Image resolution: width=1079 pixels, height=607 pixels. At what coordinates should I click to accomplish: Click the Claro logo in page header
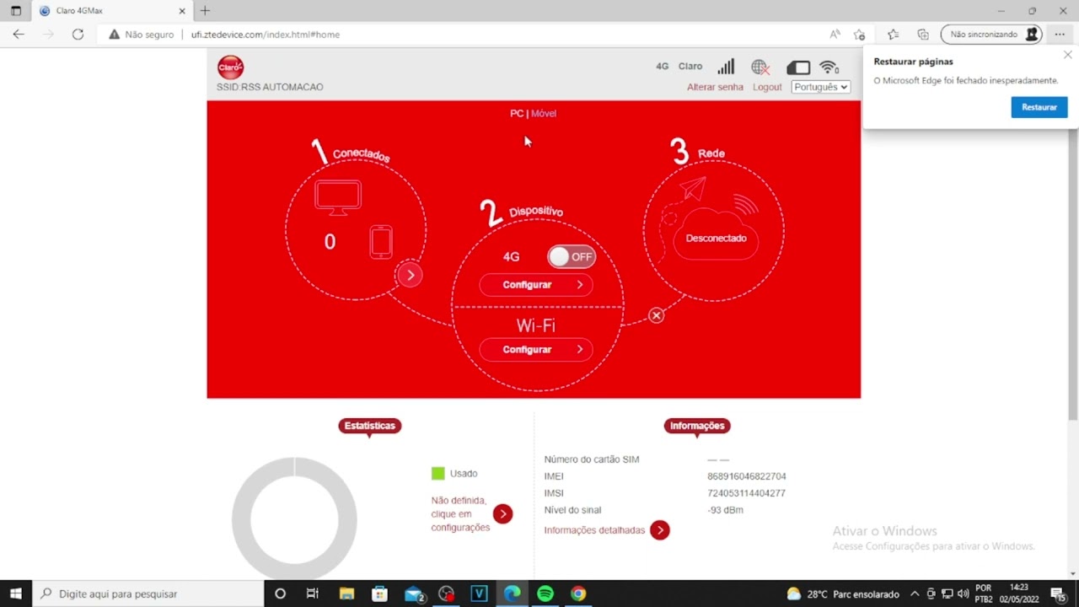pyautogui.click(x=230, y=67)
